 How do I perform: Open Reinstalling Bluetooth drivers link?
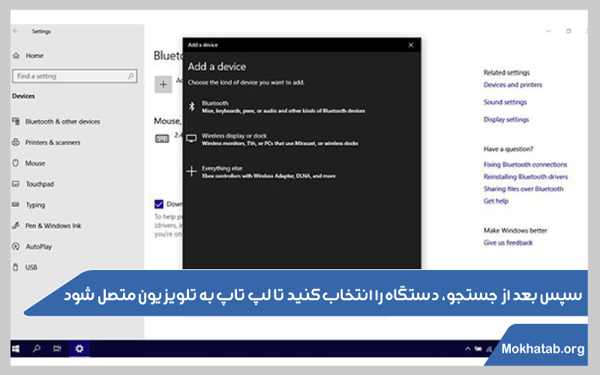[x=526, y=177]
